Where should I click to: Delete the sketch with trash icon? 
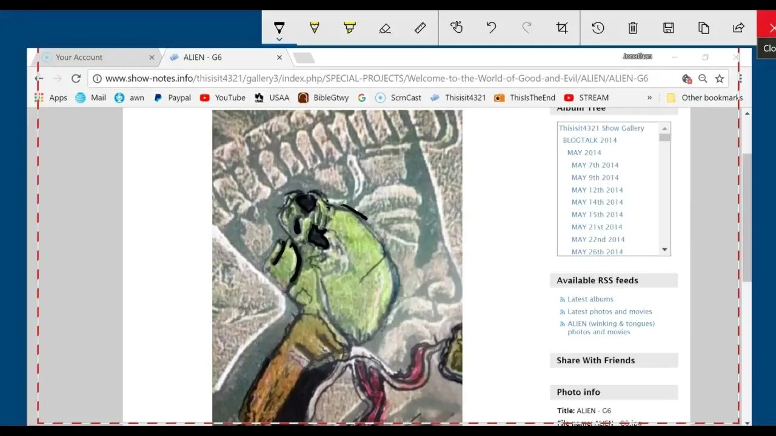click(x=633, y=28)
